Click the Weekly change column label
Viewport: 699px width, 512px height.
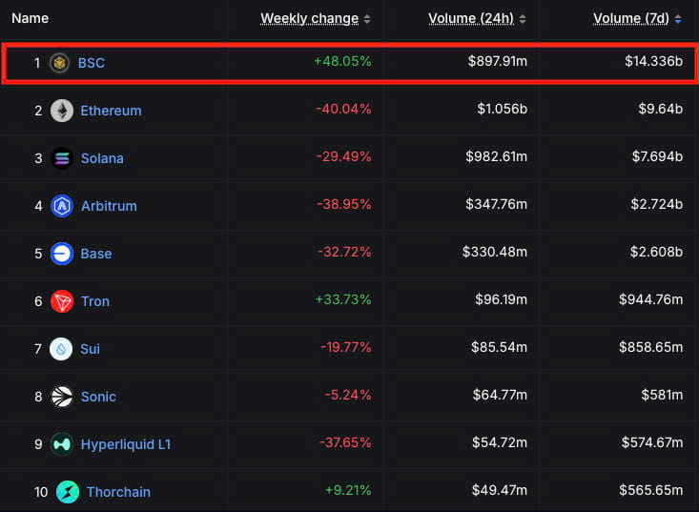[309, 18]
